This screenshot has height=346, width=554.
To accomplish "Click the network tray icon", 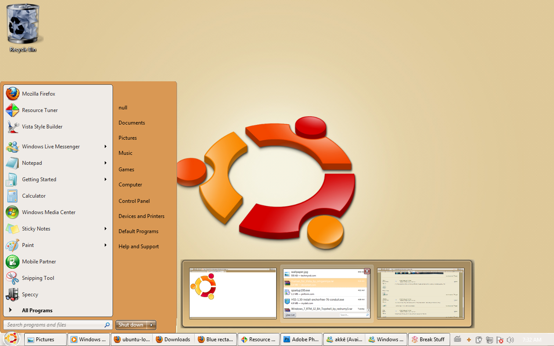I will pyautogui.click(x=490, y=340).
